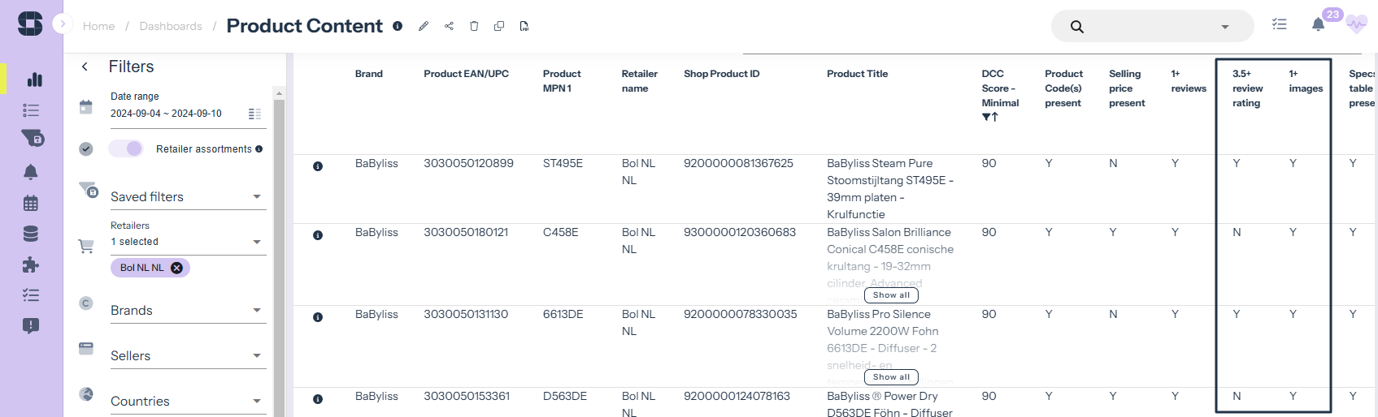Viewport: 1378px width, 417px height.
Task: Open the notifications bell icon
Action: tap(1318, 24)
